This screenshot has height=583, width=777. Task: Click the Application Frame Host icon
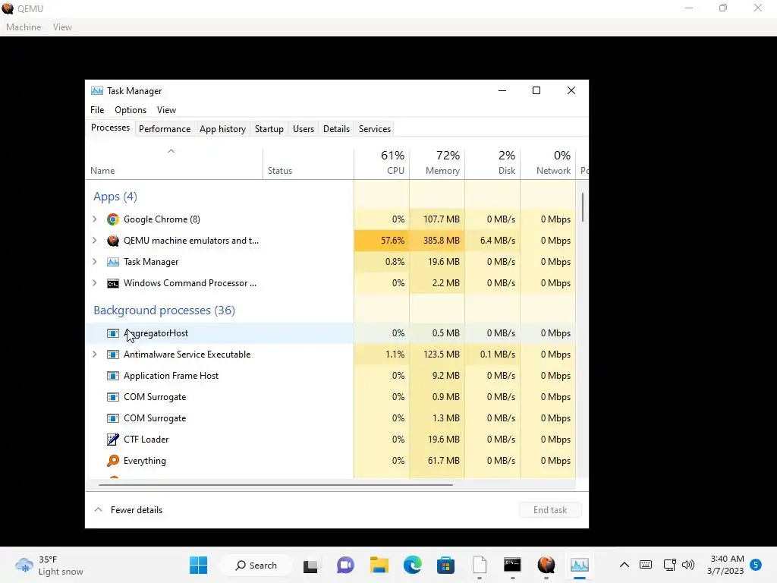113,376
